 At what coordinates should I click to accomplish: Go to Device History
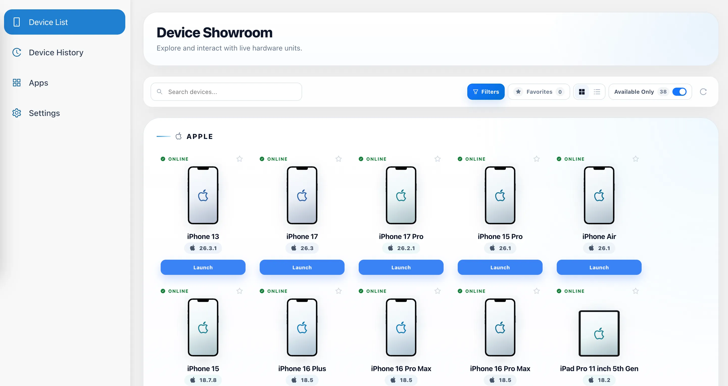pyautogui.click(x=64, y=52)
